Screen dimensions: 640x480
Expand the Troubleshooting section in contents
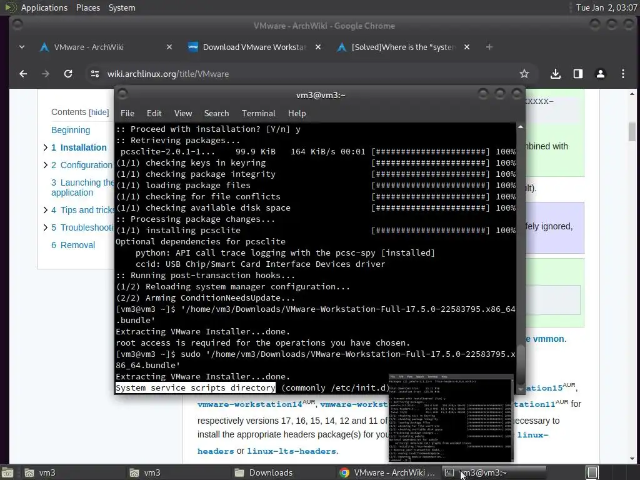45,227
